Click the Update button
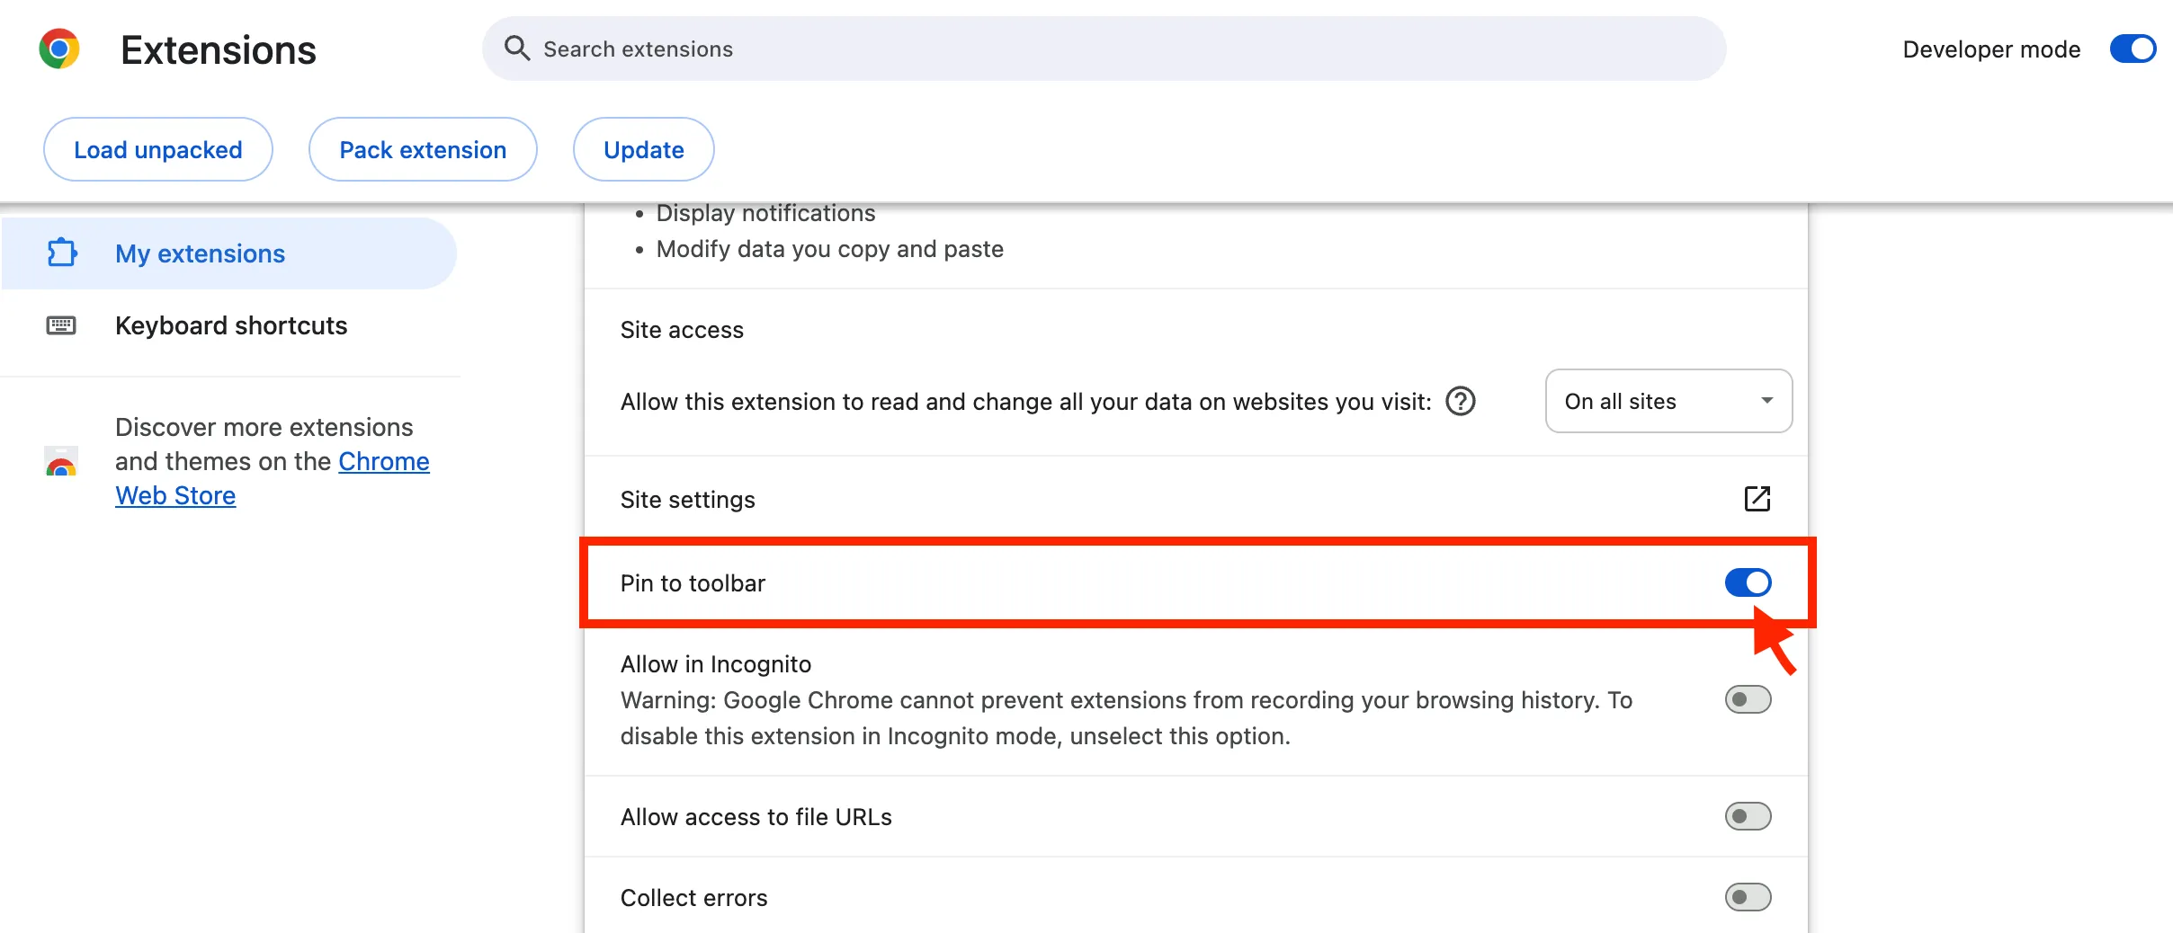This screenshot has width=2173, height=933. pyautogui.click(x=644, y=149)
